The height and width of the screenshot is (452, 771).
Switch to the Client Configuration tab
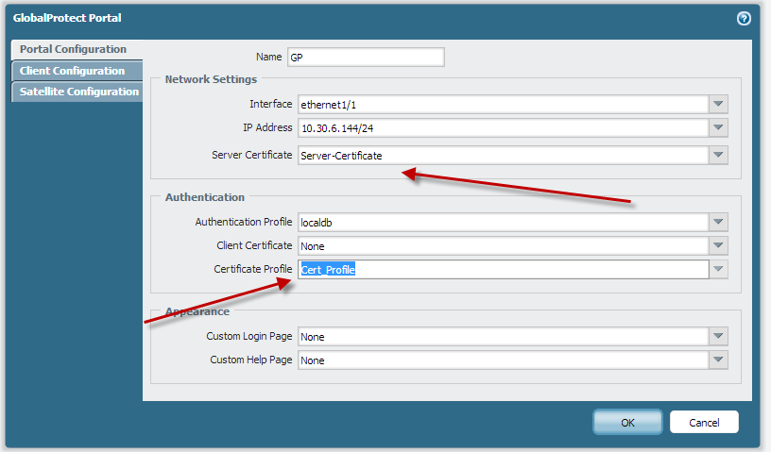77,71
